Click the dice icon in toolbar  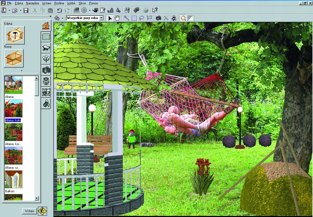click(x=136, y=10)
